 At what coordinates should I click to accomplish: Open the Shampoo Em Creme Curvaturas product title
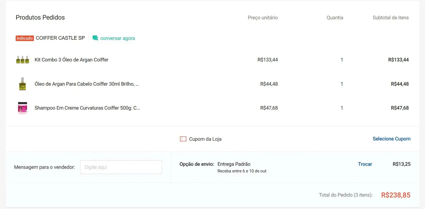tap(87, 108)
